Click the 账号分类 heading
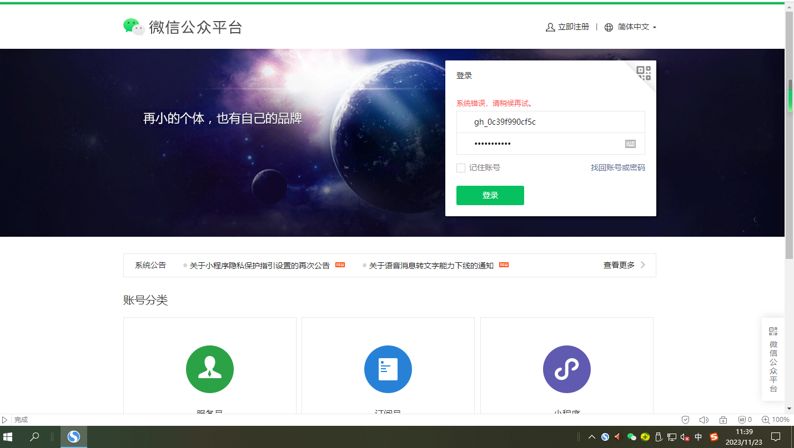Screen dimensions: 794x448 tap(145, 300)
